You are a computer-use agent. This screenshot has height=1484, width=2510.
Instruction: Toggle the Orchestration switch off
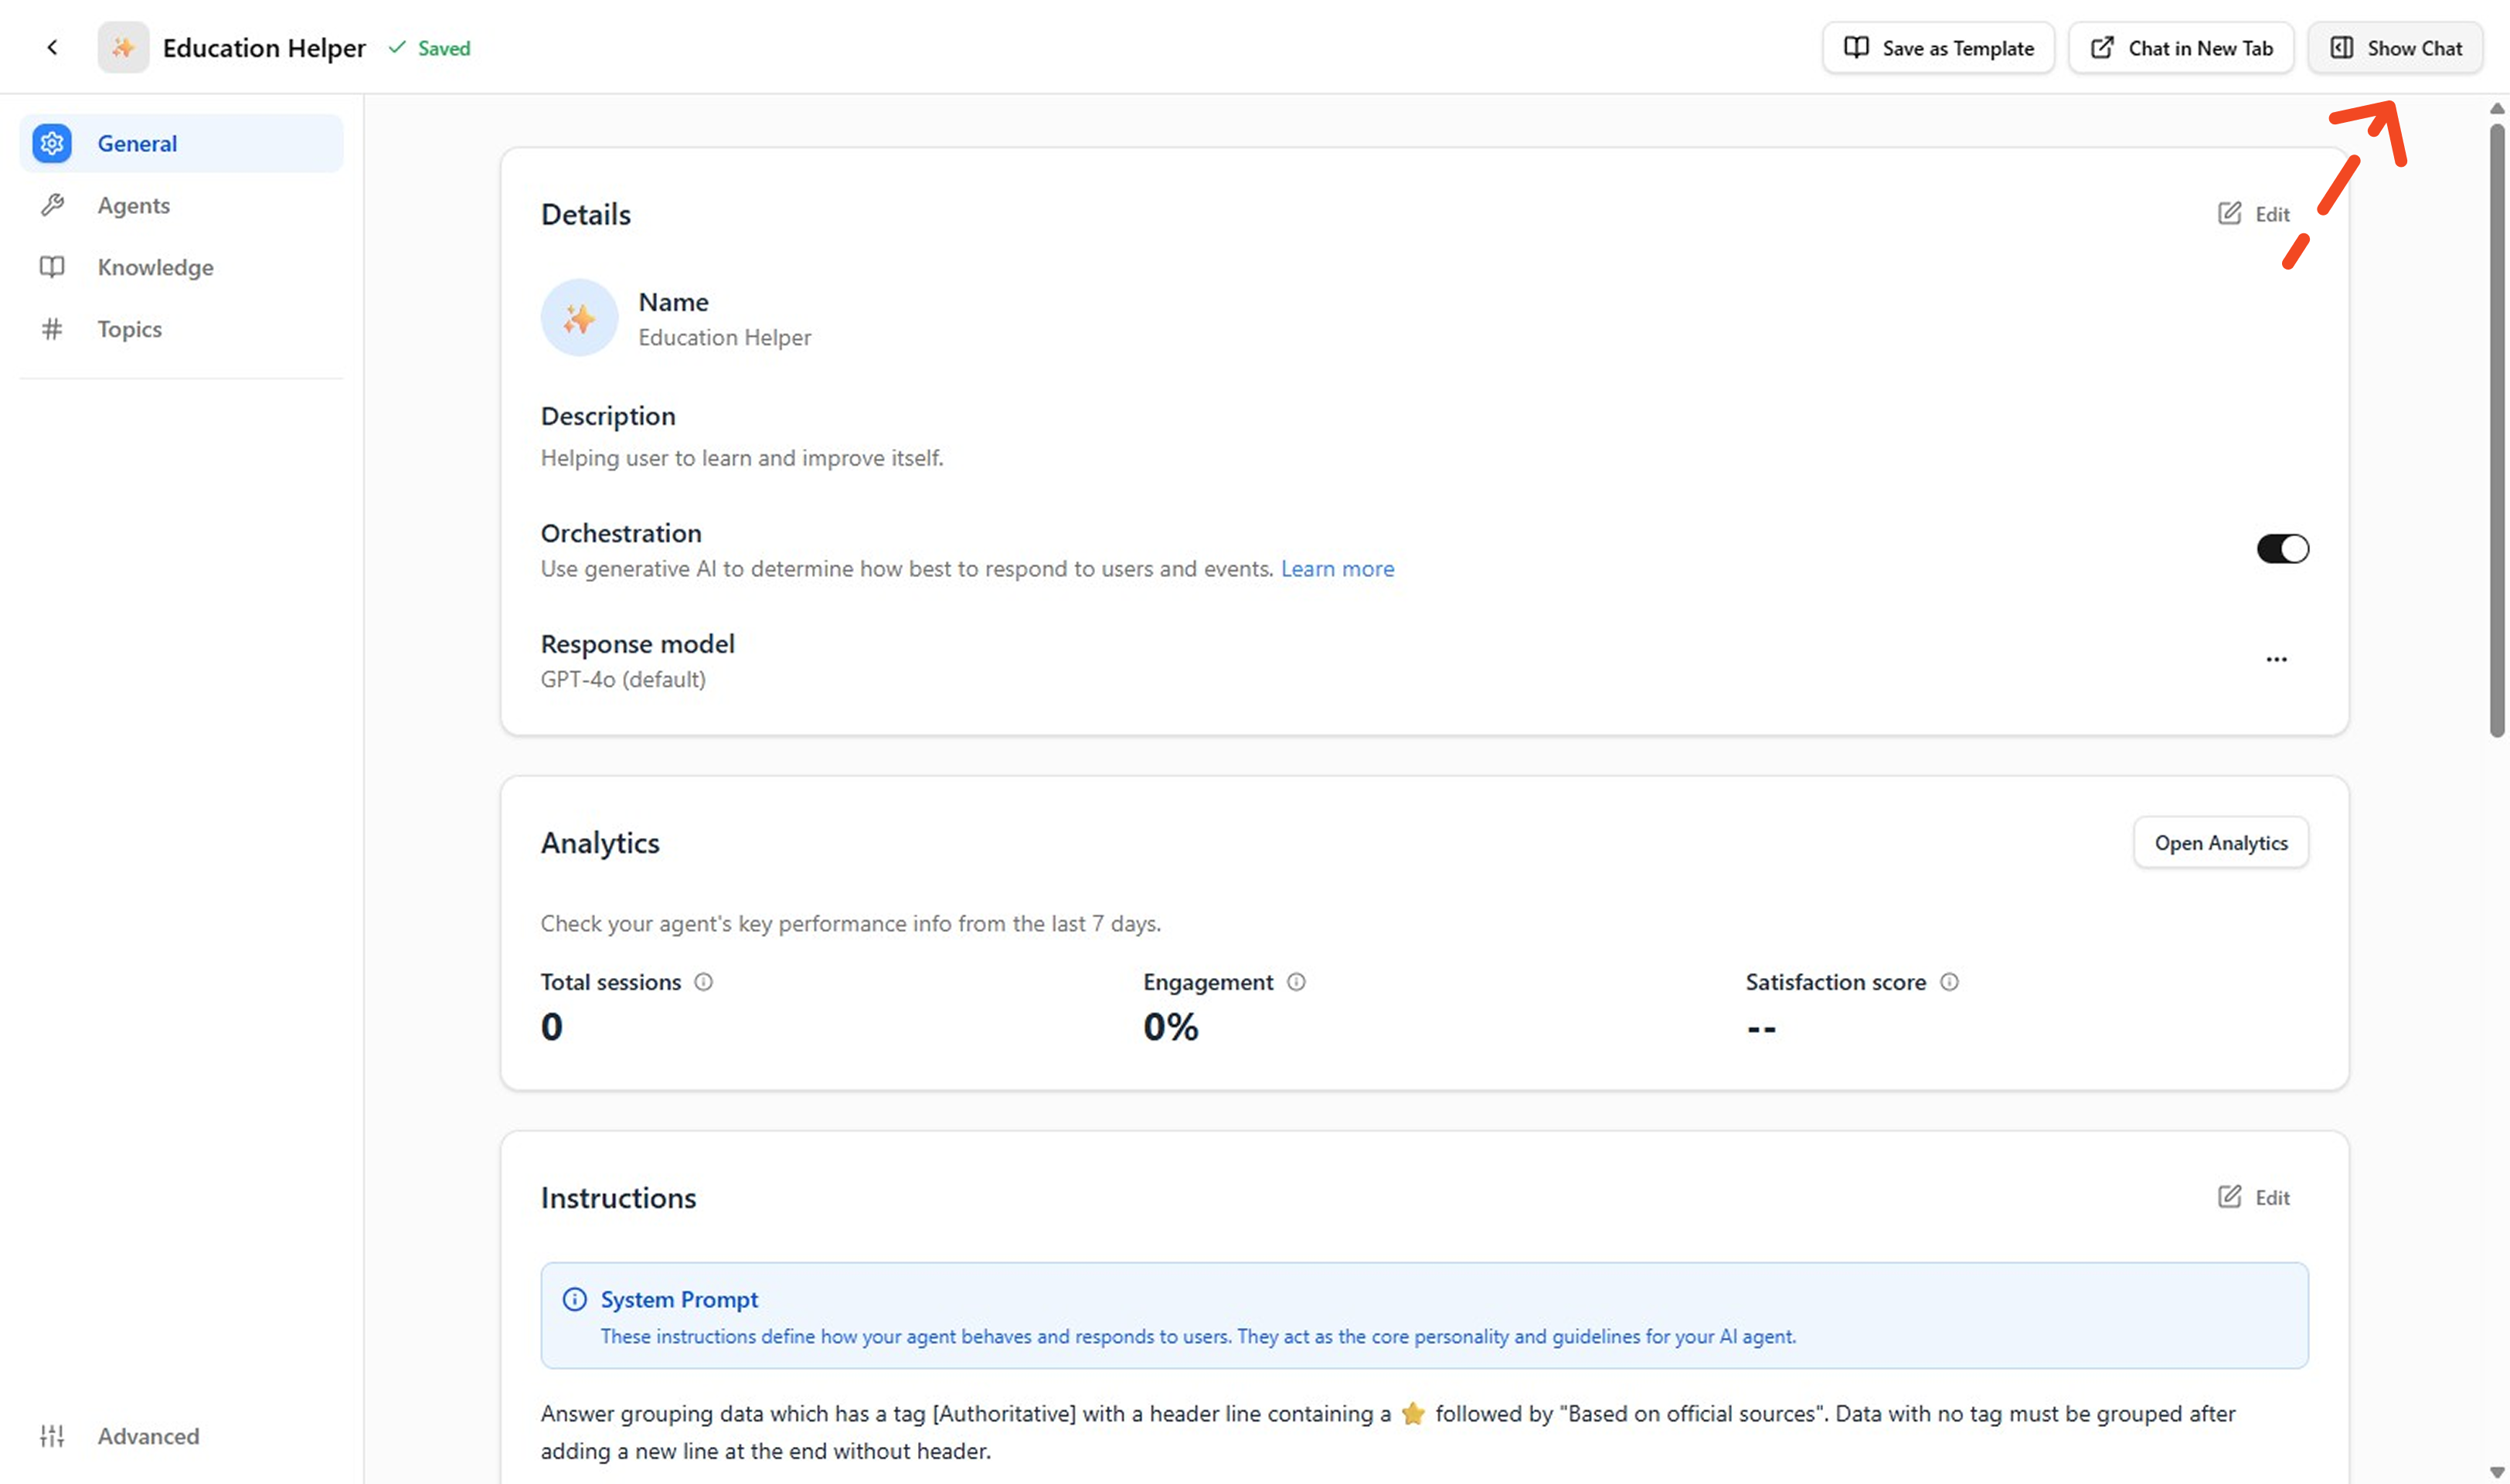point(2282,549)
